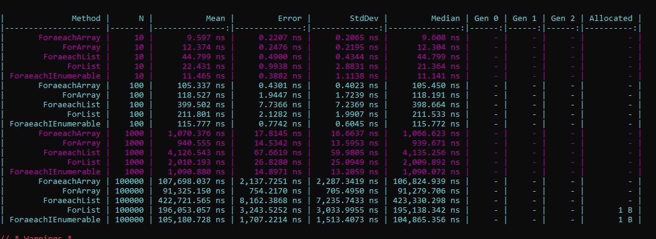Click ForList method name for N 100000

(x=84, y=210)
